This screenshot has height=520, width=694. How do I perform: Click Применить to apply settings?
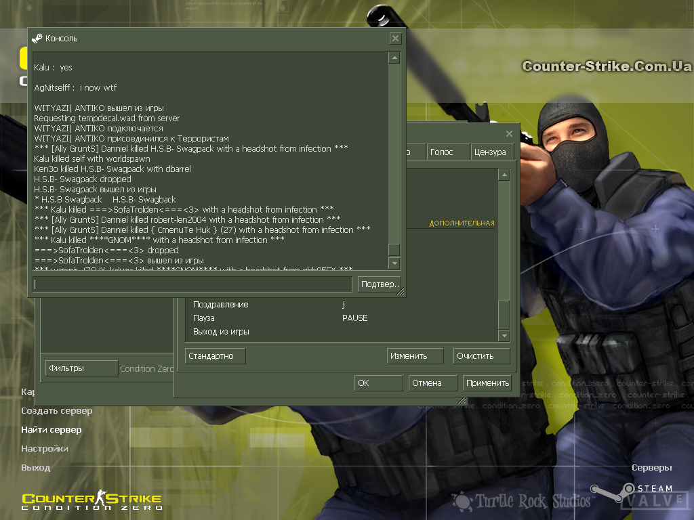tap(487, 383)
